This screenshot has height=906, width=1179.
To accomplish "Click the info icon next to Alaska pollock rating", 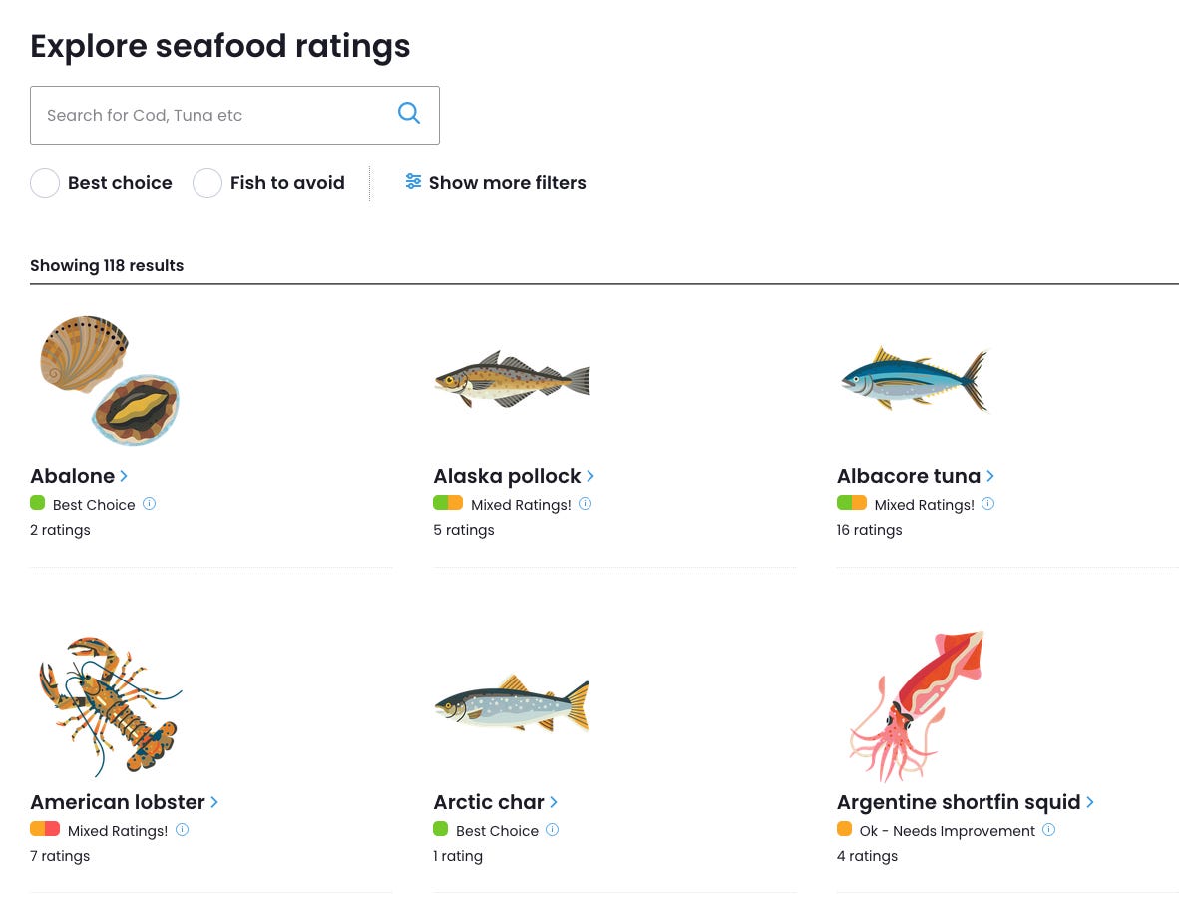I will (x=585, y=504).
